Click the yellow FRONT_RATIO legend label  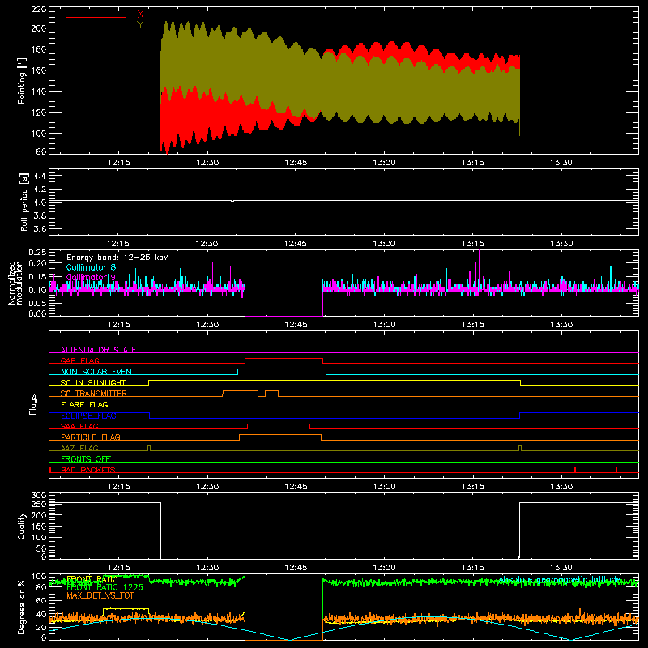(x=92, y=579)
